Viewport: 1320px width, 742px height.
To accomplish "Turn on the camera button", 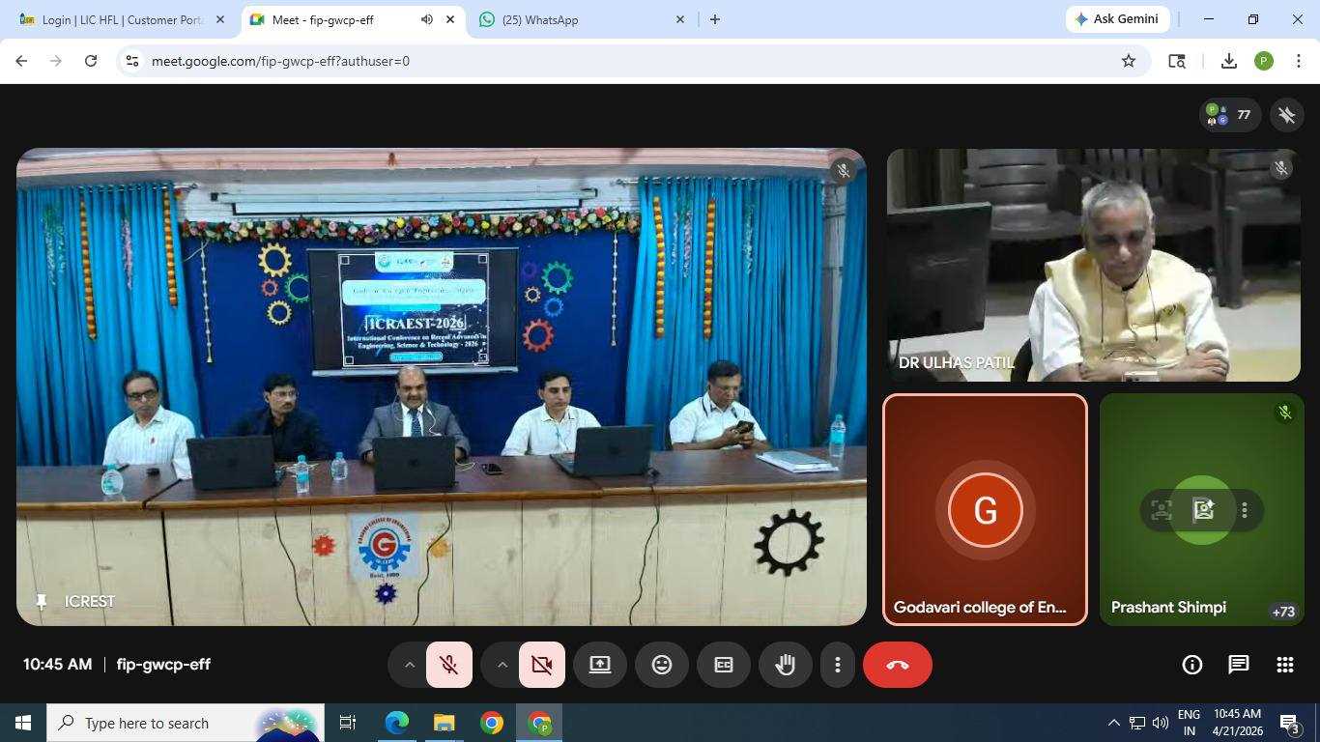I will [541, 665].
